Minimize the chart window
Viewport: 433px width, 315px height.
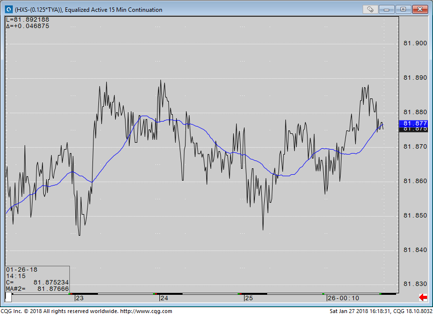pyautogui.click(x=386, y=9)
